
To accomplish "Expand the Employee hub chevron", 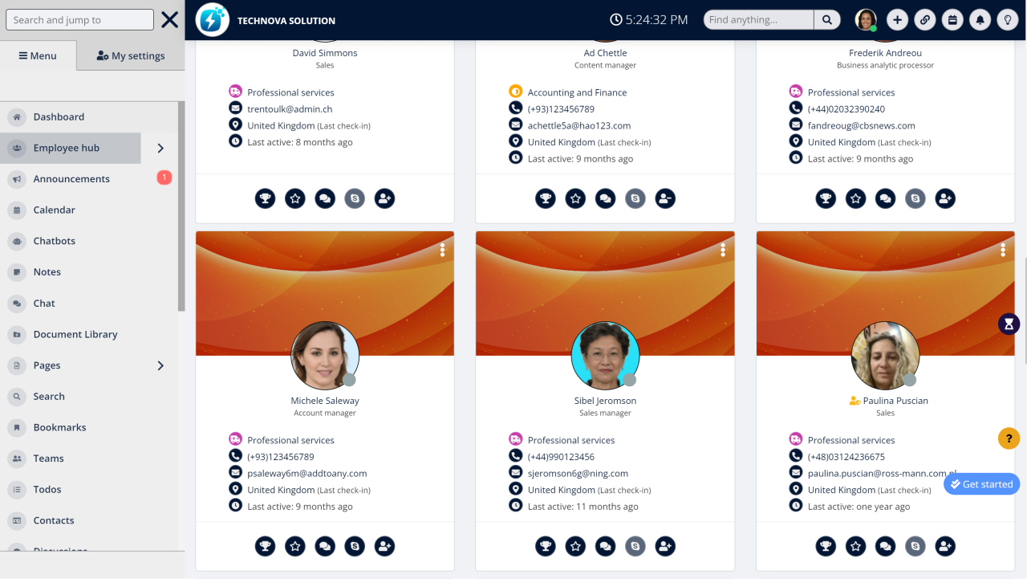I will [159, 148].
